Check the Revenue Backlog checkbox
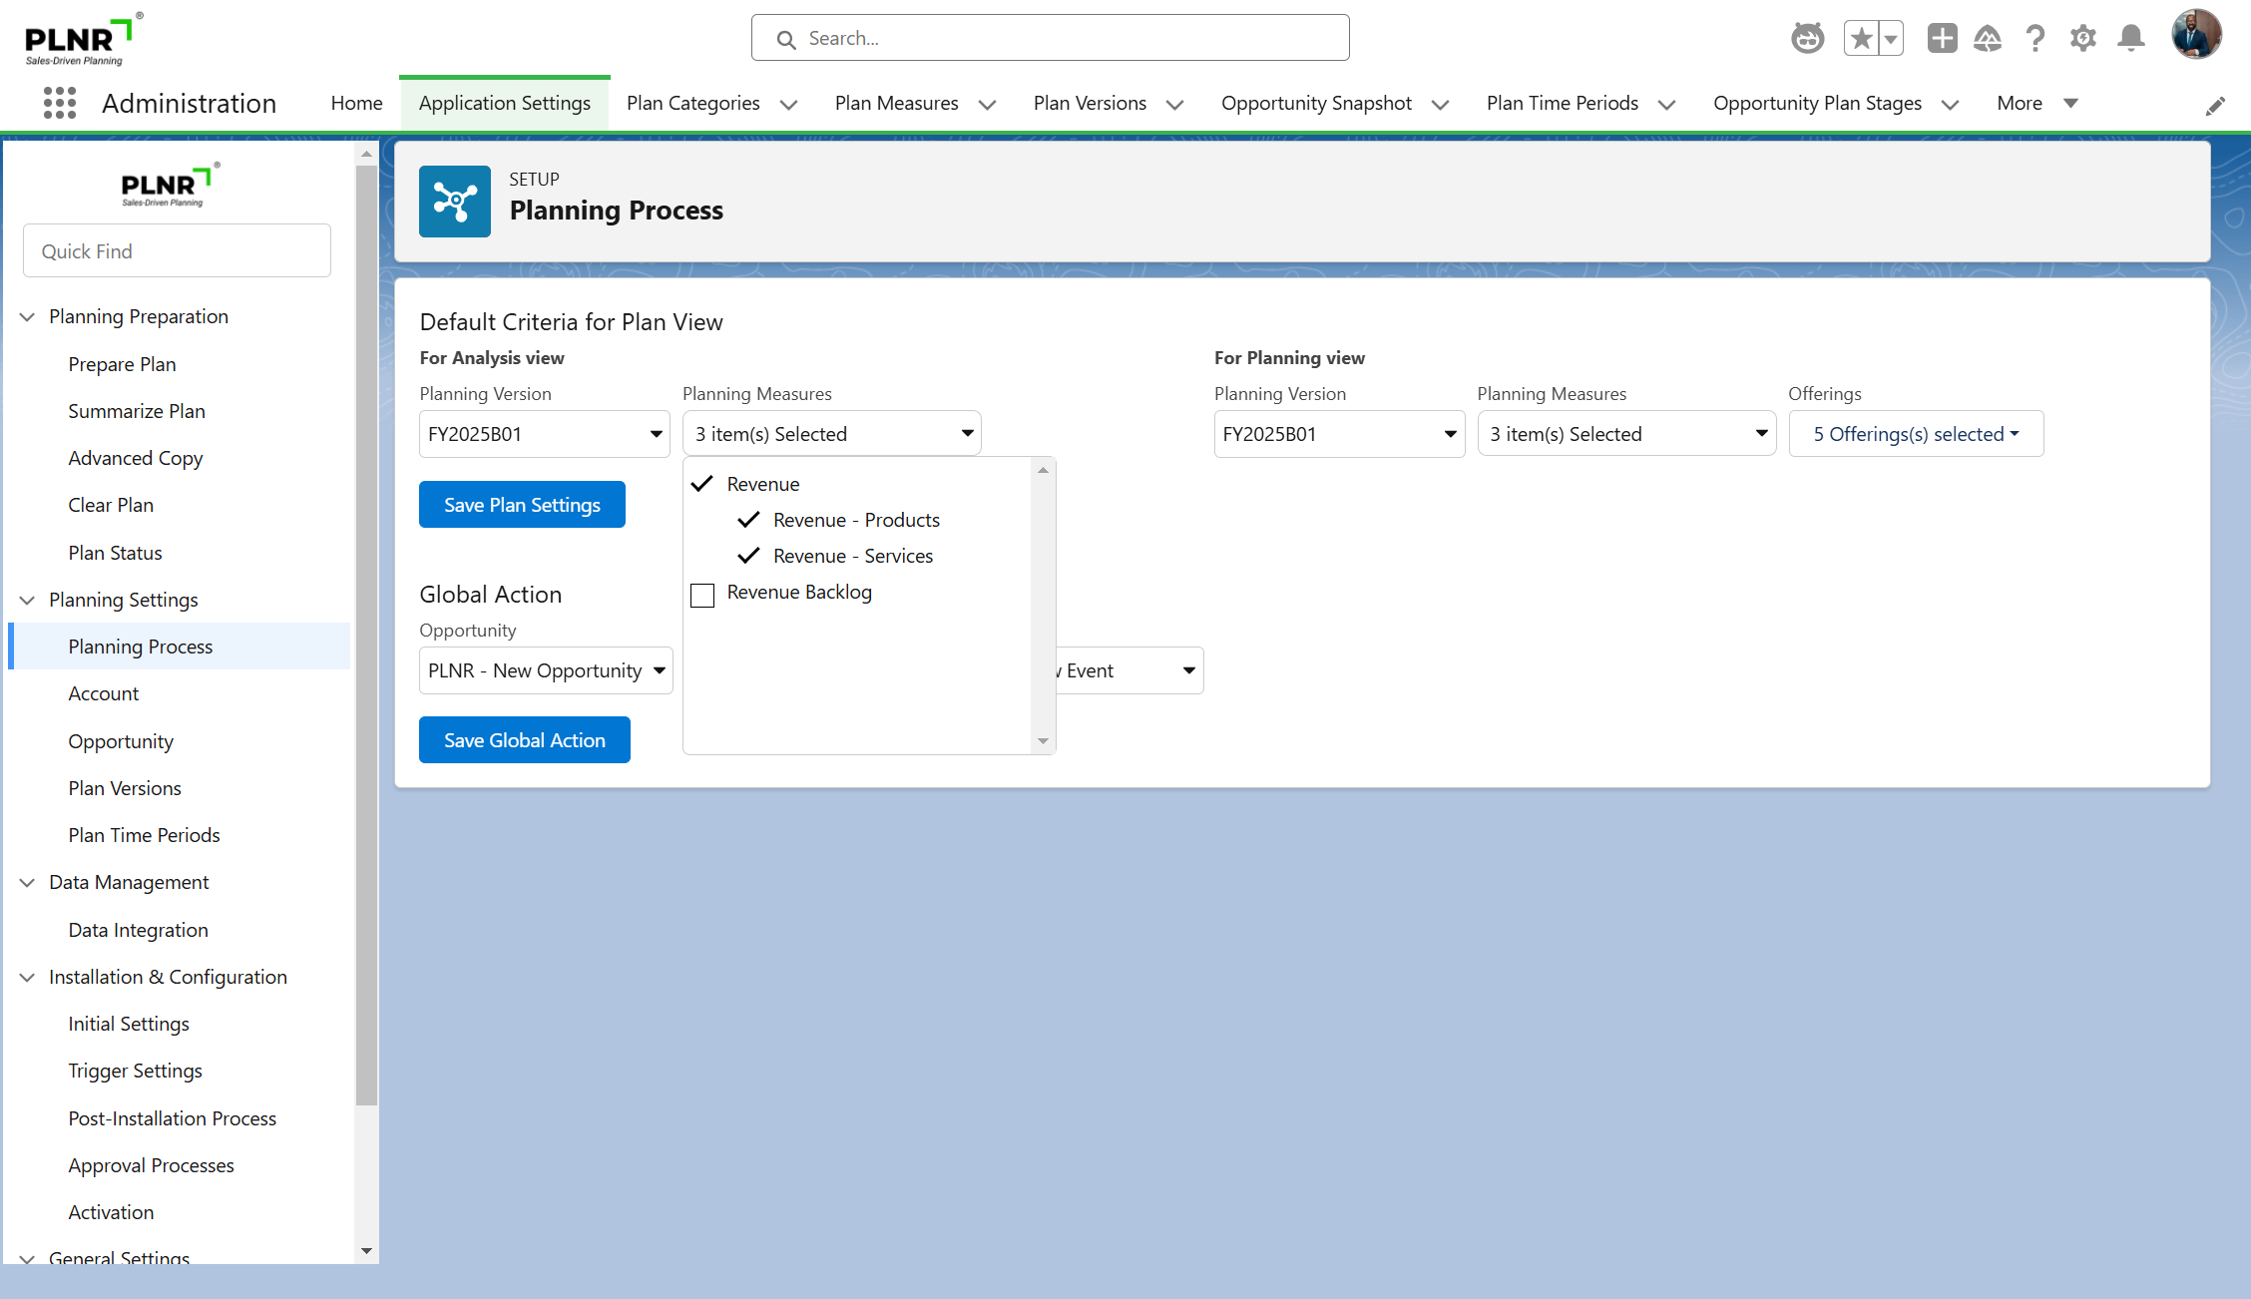2251x1299 pixels. 702,595
